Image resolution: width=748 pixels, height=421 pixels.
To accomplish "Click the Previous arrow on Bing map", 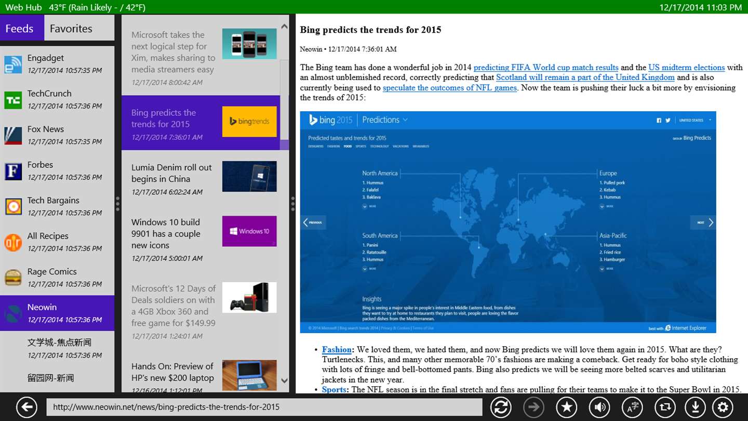I will 313,222.
